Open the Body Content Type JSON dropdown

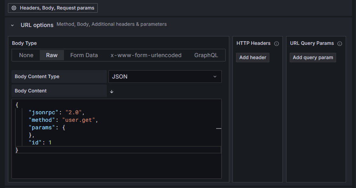pyautogui.click(x=165, y=77)
